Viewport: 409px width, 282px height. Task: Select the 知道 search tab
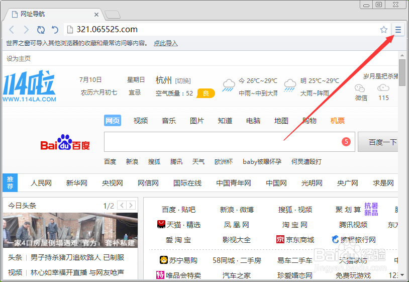(x=225, y=121)
